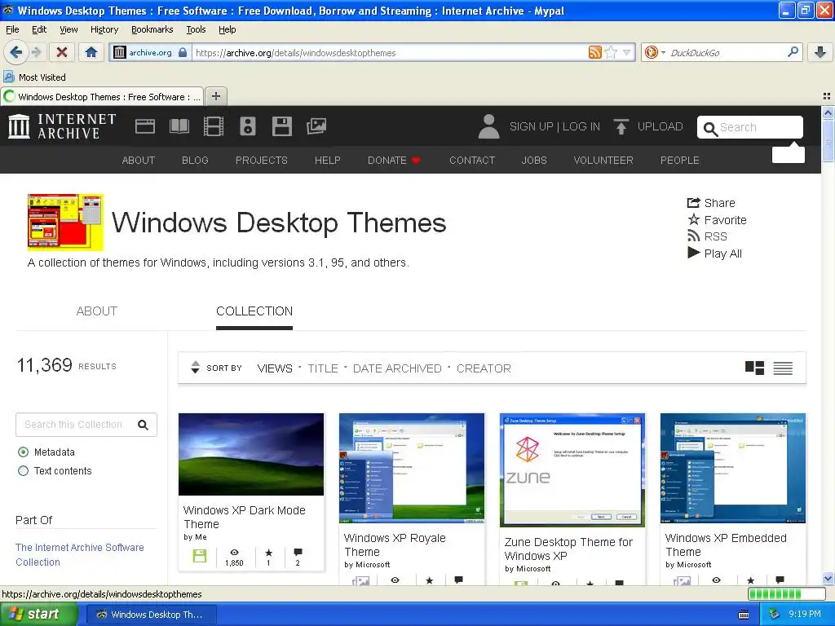Sort by TITLE
The image size is (835, 626).
pyautogui.click(x=323, y=368)
